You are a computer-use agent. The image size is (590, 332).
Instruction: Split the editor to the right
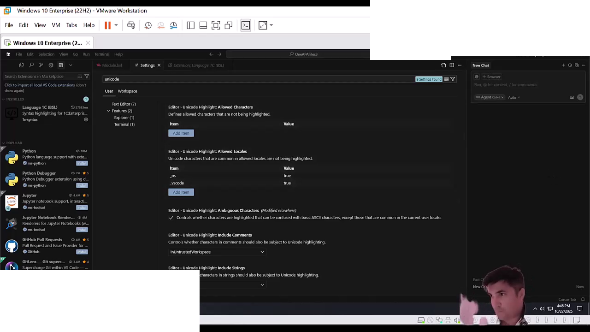(452, 65)
